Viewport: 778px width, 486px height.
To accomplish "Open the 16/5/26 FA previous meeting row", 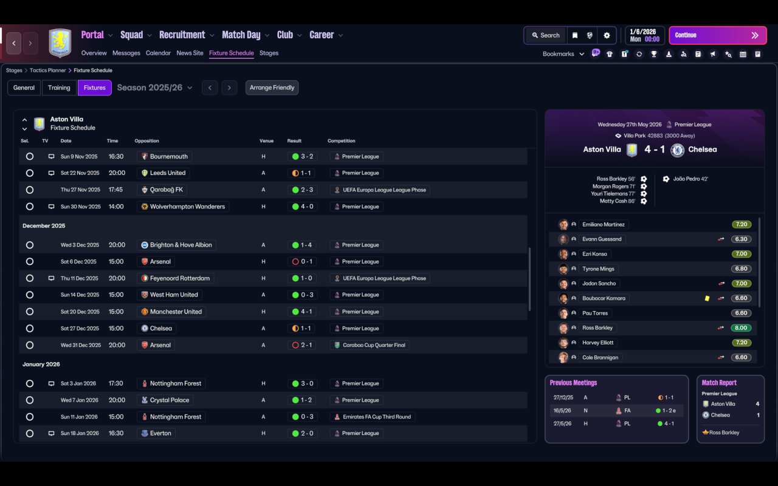I will point(616,411).
